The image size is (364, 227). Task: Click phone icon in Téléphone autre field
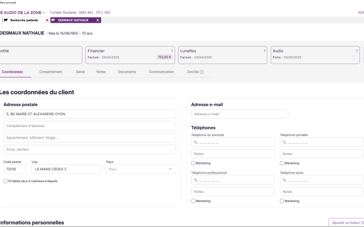(x=284, y=180)
